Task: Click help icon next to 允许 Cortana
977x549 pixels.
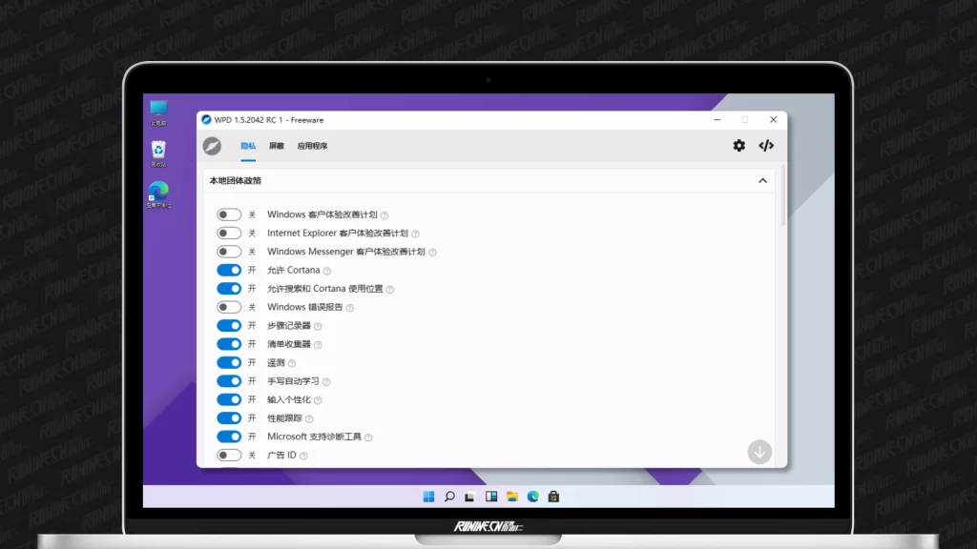Action: point(327,271)
